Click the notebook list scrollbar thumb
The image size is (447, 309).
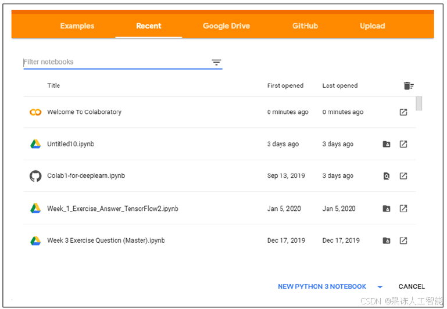[419, 103]
